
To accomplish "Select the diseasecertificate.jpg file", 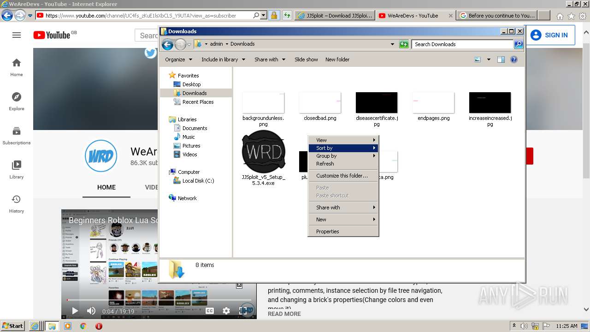I will coord(377,109).
